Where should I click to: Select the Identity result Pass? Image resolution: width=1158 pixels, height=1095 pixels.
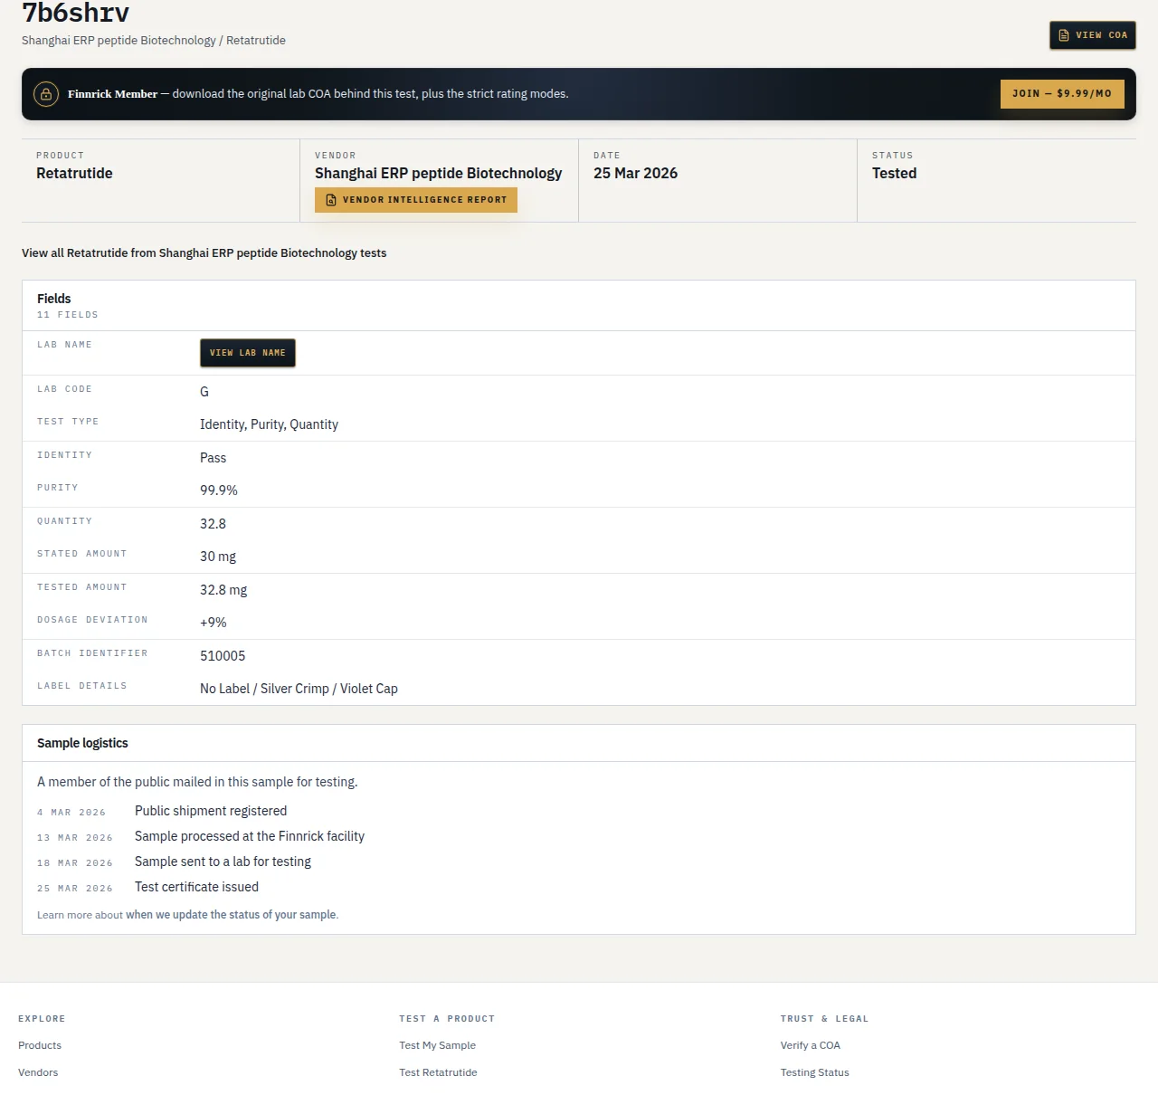tap(214, 458)
